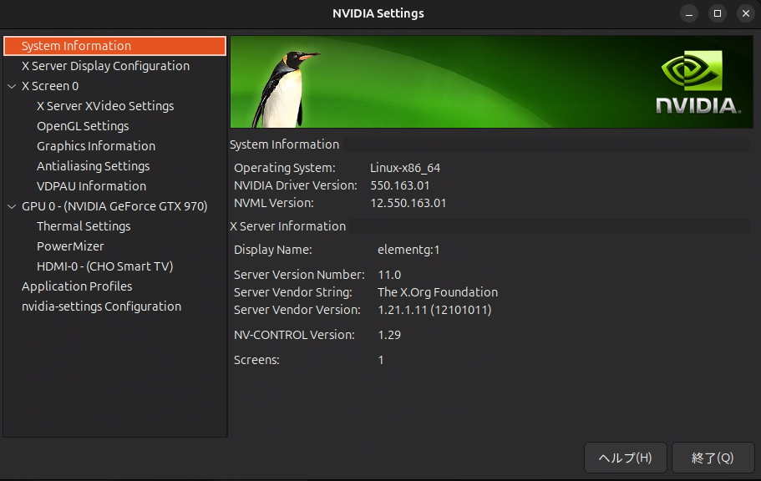Click the Operating System: label
The width and height of the screenshot is (761, 481).
tap(285, 168)
